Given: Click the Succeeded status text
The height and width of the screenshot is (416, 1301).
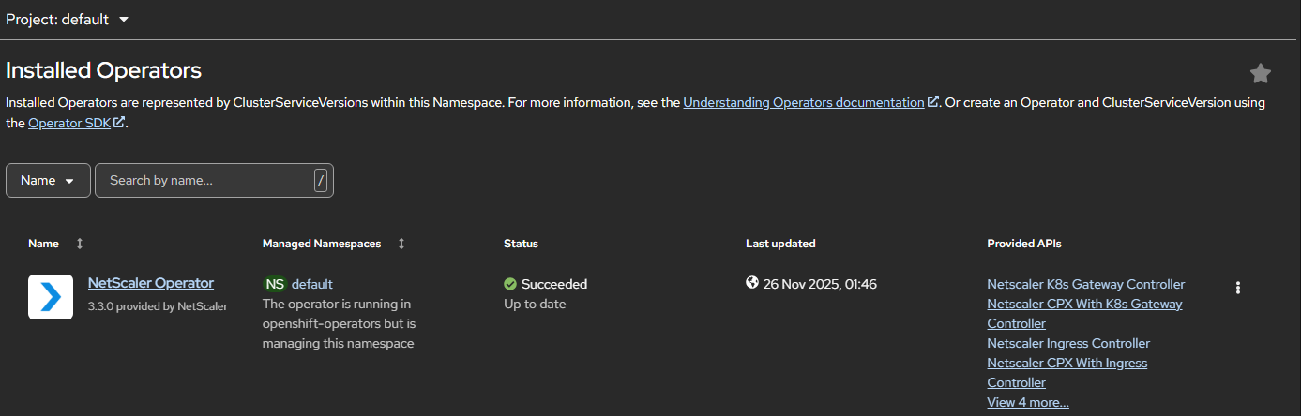Looking at the screenshot, I should (554, 284).
